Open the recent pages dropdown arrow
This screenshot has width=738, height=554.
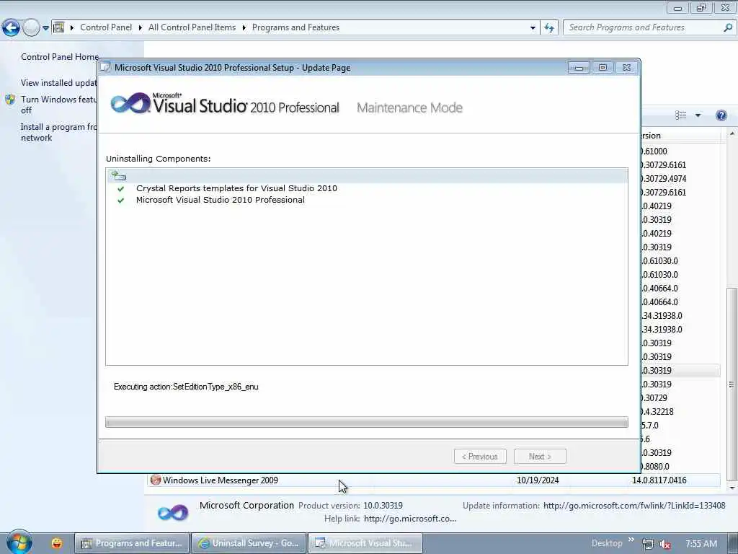click(x=45, y=28)
